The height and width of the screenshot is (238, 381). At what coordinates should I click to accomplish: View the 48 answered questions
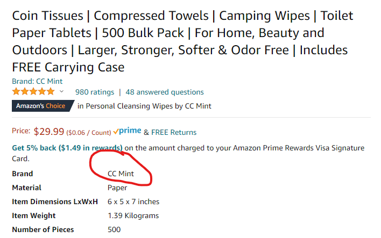click(x=165, y=92)
